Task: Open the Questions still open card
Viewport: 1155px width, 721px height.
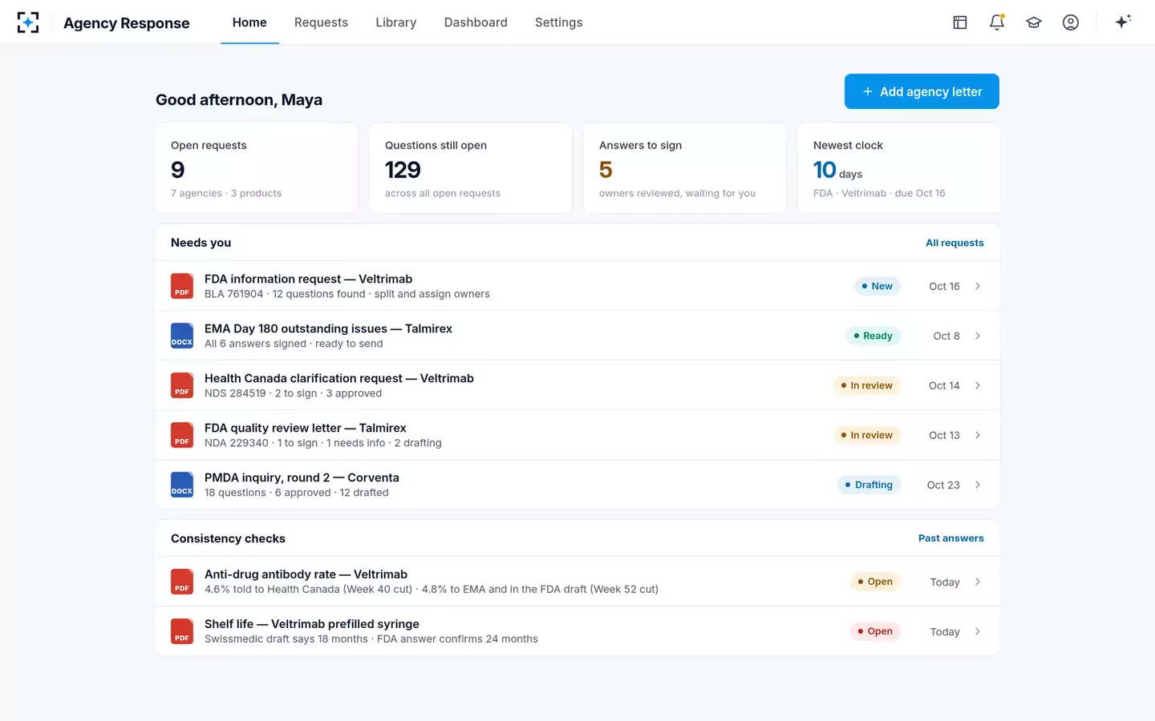Action: (x=470, y=167)
